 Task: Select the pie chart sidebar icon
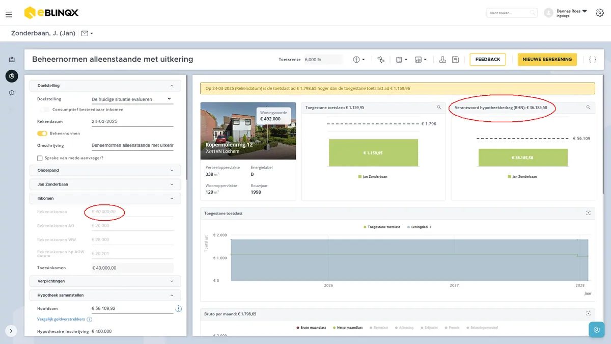click(x=12, y=76)
